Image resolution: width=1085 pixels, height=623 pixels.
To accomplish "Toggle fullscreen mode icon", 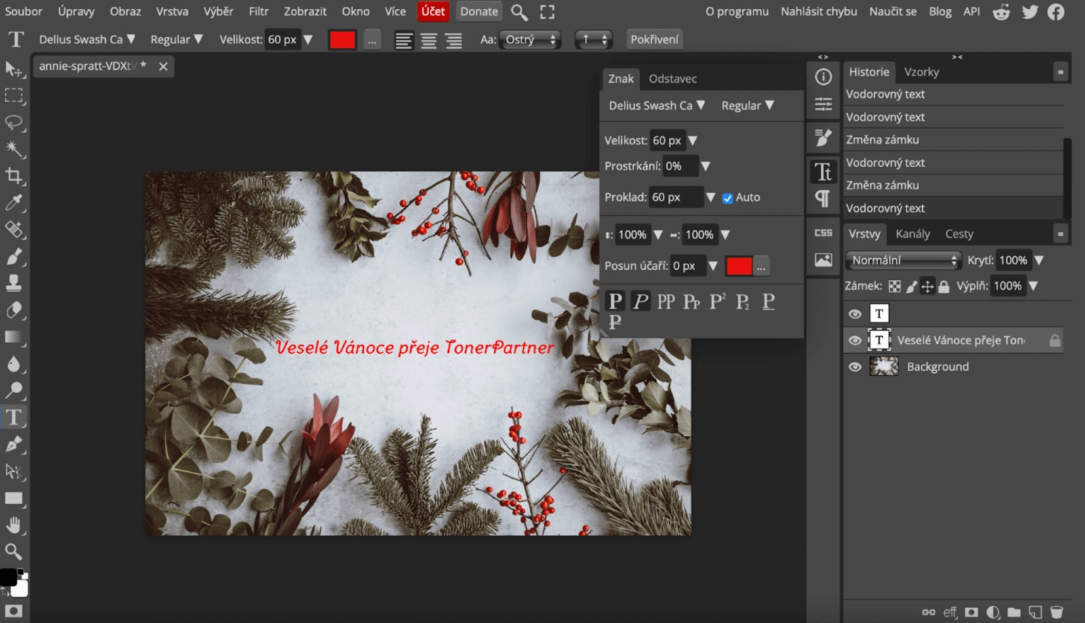I will (x=547, y=12).
